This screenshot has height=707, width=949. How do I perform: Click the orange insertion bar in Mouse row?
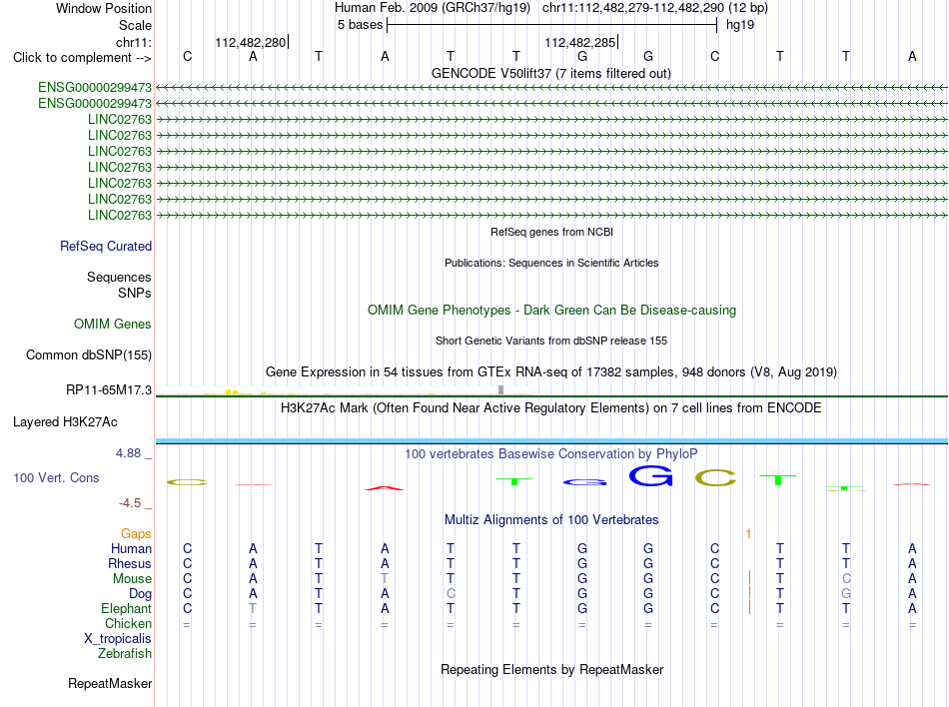(750, 578)
